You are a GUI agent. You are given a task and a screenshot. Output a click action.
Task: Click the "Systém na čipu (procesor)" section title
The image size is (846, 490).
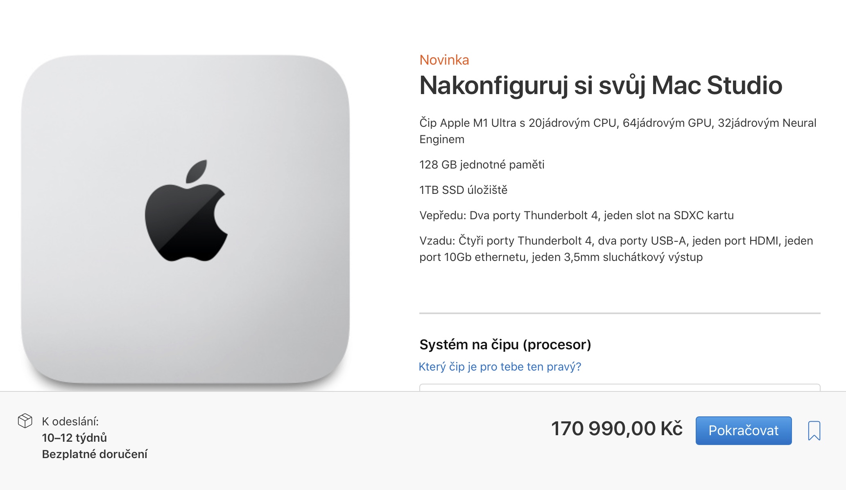point(505,345)
